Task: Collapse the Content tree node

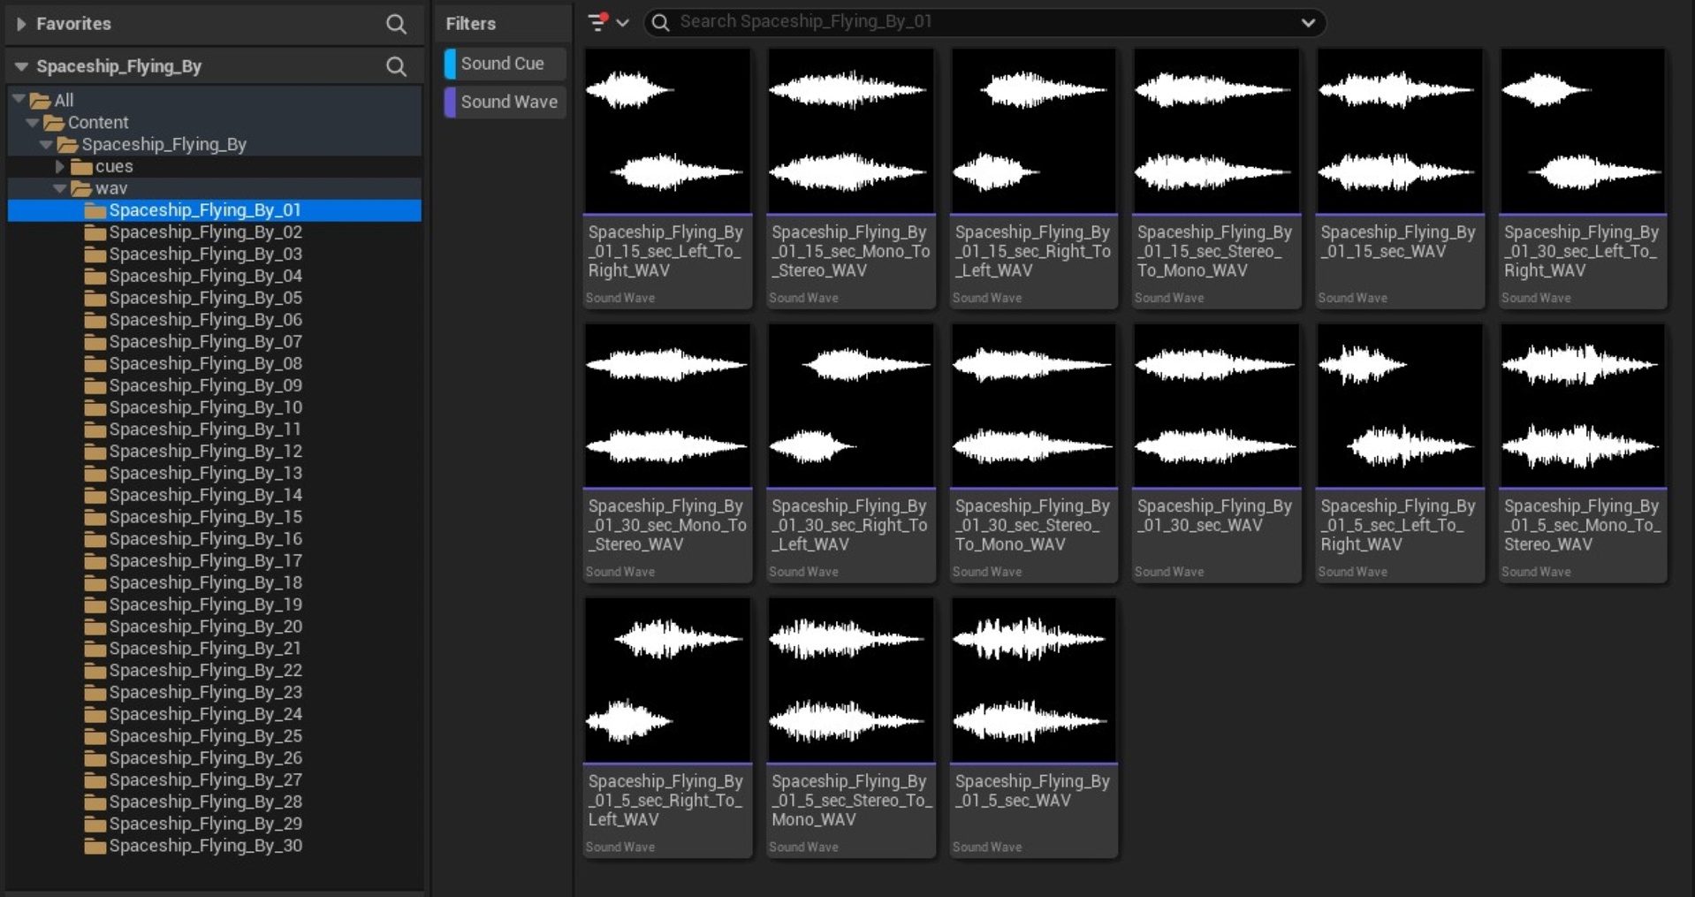Action: point(33,122)
